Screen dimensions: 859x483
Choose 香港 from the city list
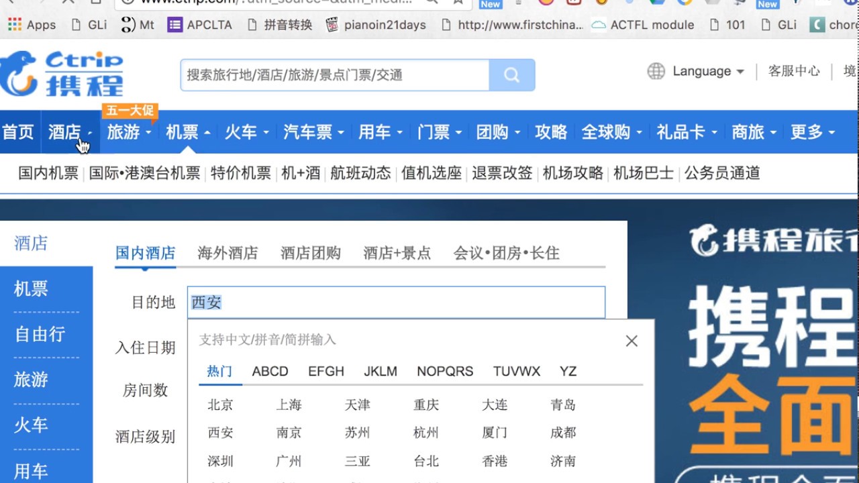coord(495,461)
